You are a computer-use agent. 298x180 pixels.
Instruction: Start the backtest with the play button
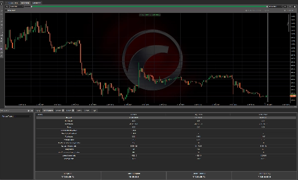7,6
